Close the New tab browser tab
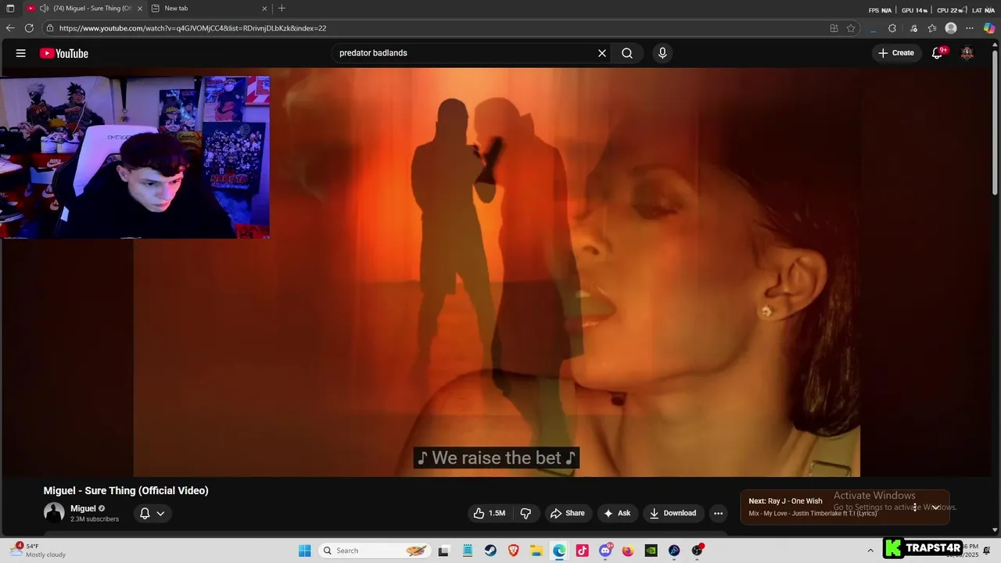1001x563 pixels. tap(264, 9)
